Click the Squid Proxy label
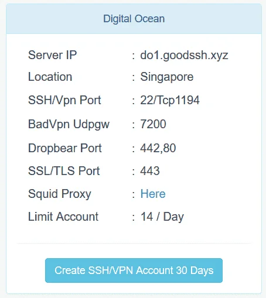266x298 pixels. tap(60, 194)
